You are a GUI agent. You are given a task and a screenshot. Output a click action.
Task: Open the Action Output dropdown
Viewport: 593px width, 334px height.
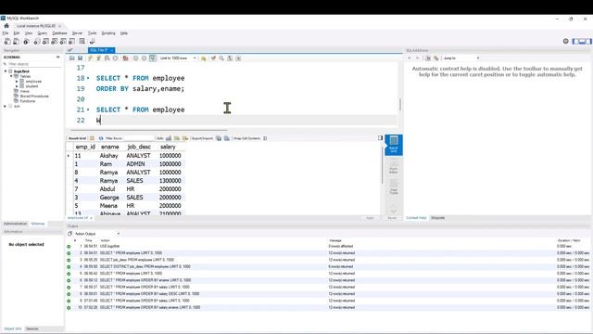point(96,234)
